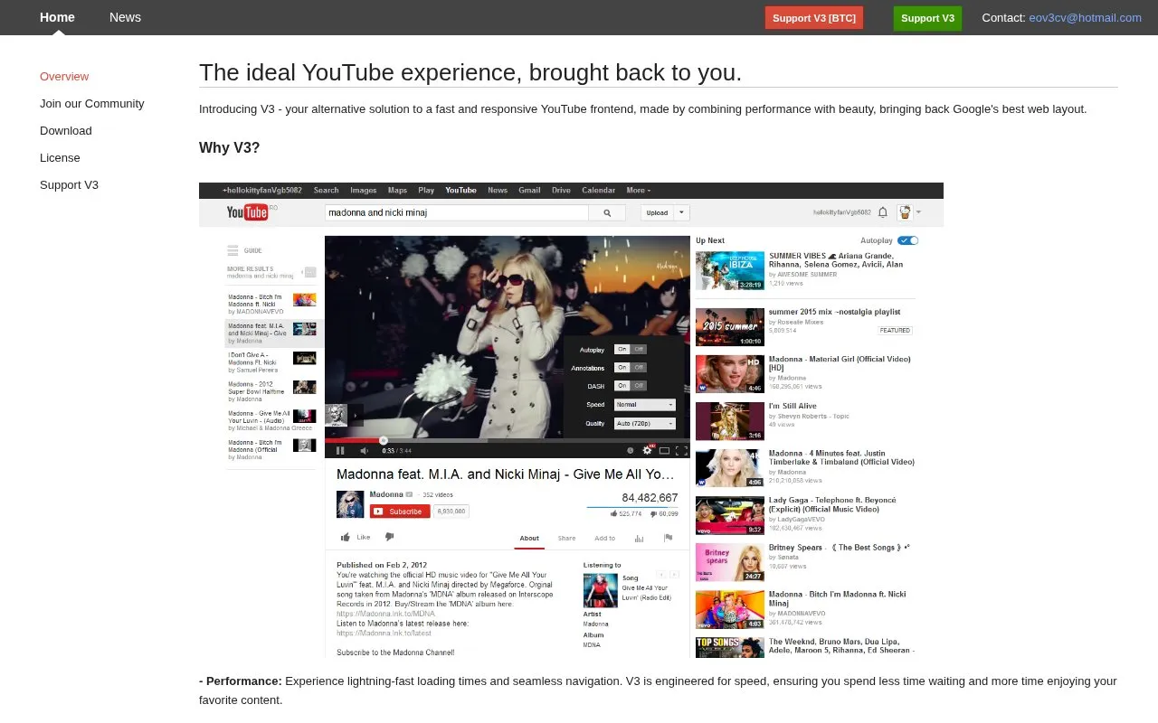The image size is (1158, 723).
Task: Click the eov3cv@hotmail.com contact link
Action: (1086, 17)
